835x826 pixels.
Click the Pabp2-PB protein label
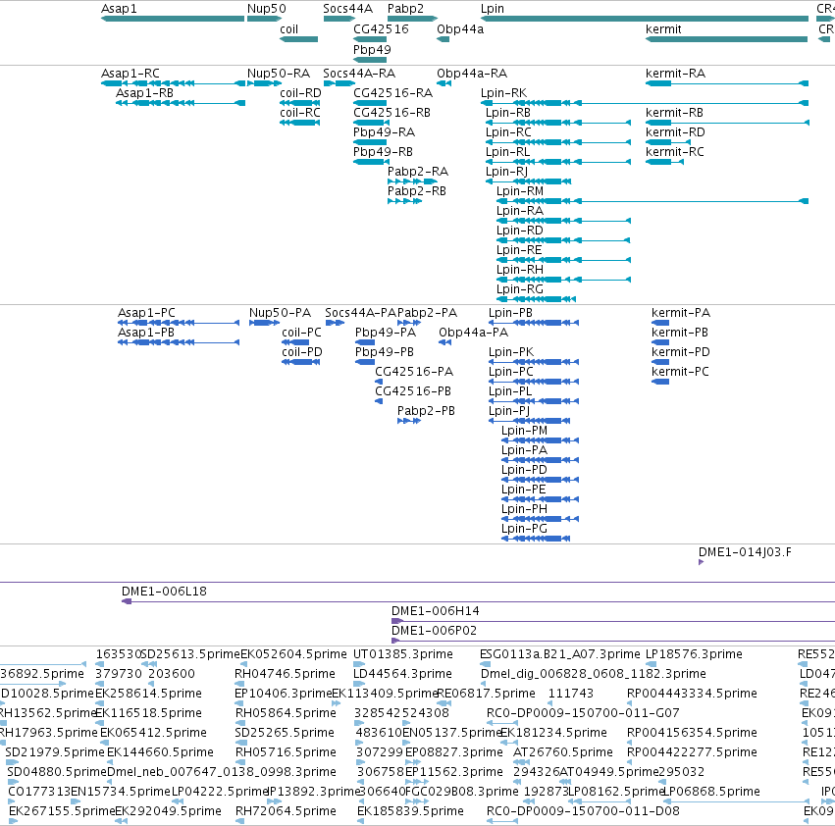426,412
